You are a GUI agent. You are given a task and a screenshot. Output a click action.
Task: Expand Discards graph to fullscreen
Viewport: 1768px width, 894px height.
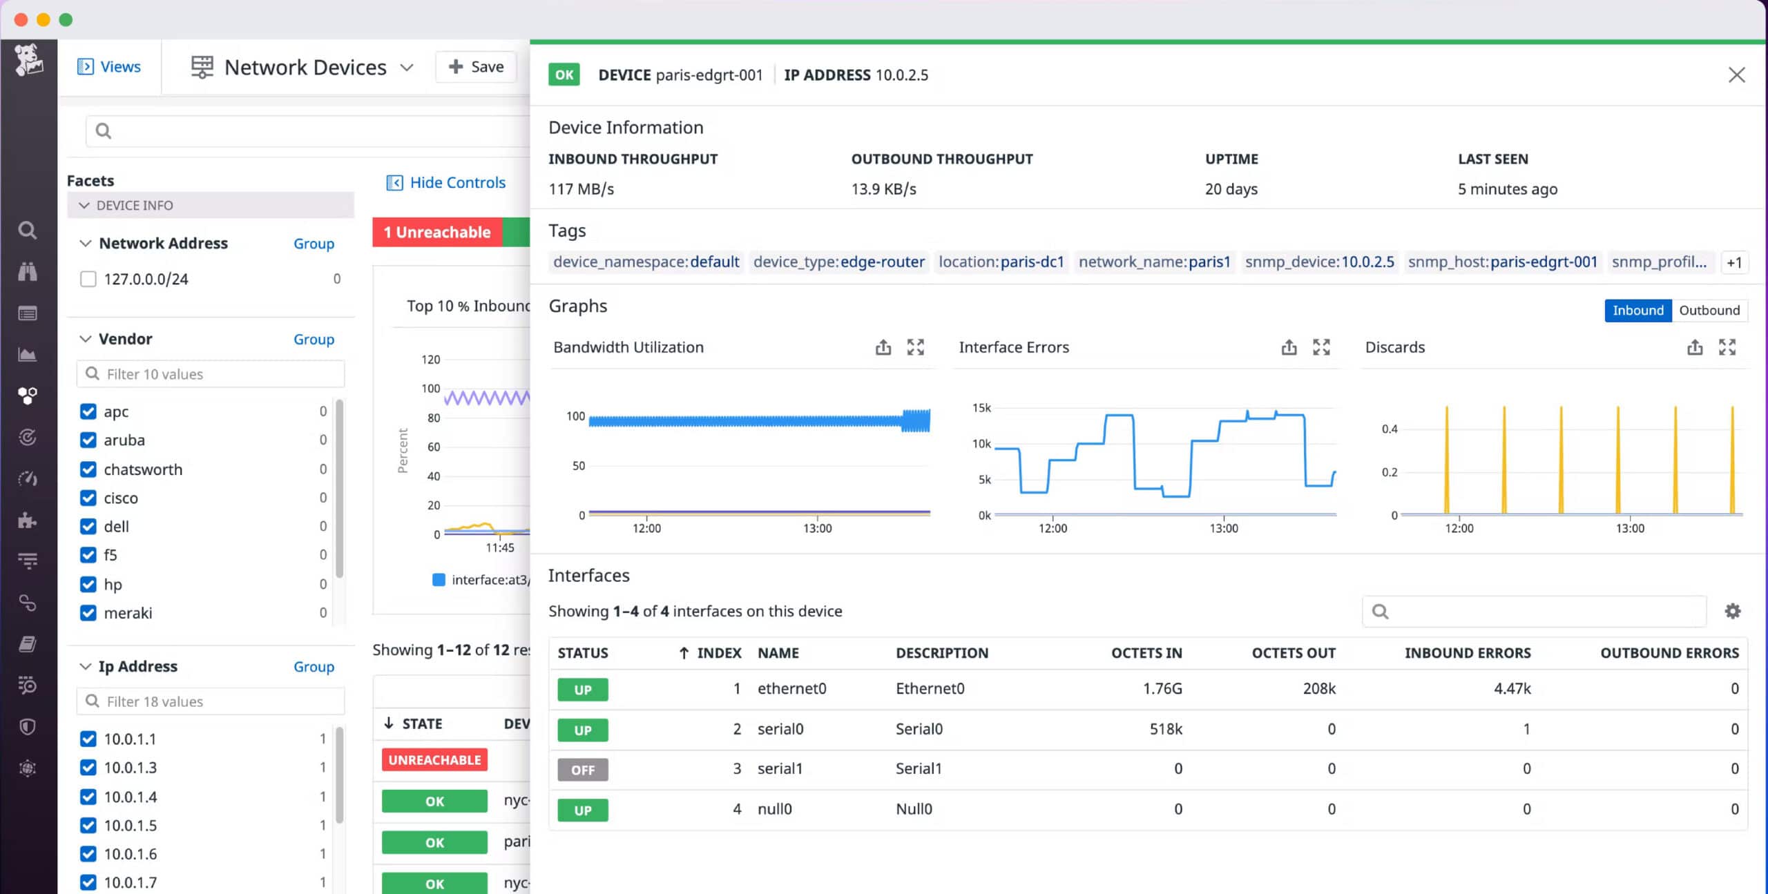[1727, 347]
